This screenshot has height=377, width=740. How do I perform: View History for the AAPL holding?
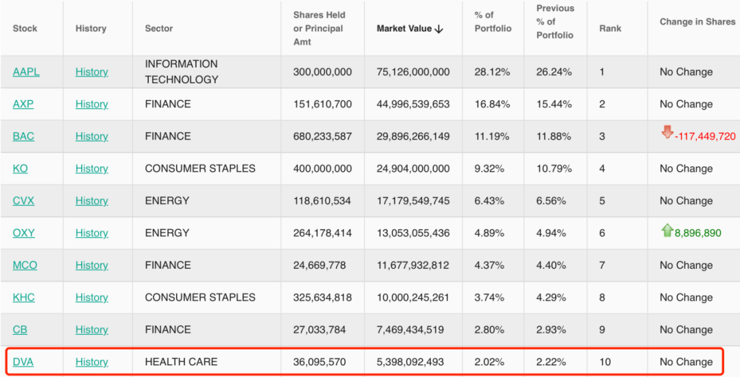[92, 72]
